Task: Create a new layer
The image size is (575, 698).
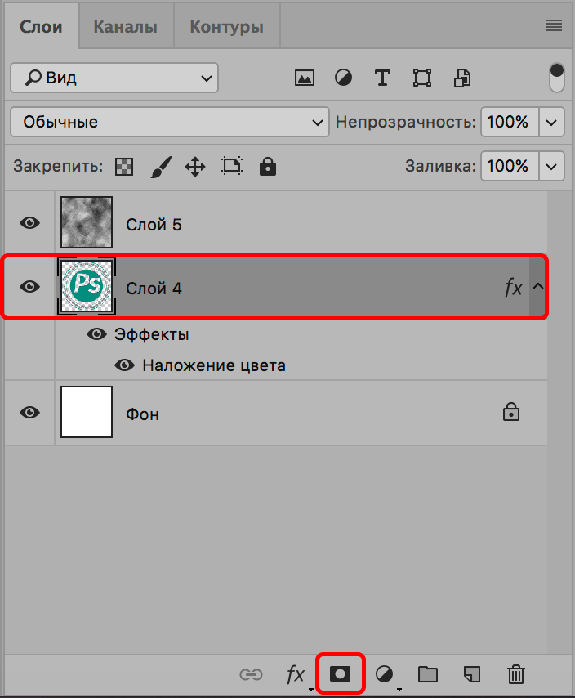Action: [x=472, y=674]
